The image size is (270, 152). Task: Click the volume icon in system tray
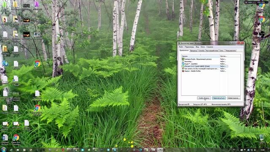(255, 150)
